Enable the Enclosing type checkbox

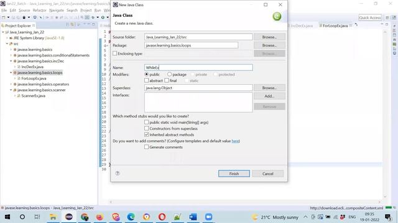pyautogui.click(x=115, y=54)
